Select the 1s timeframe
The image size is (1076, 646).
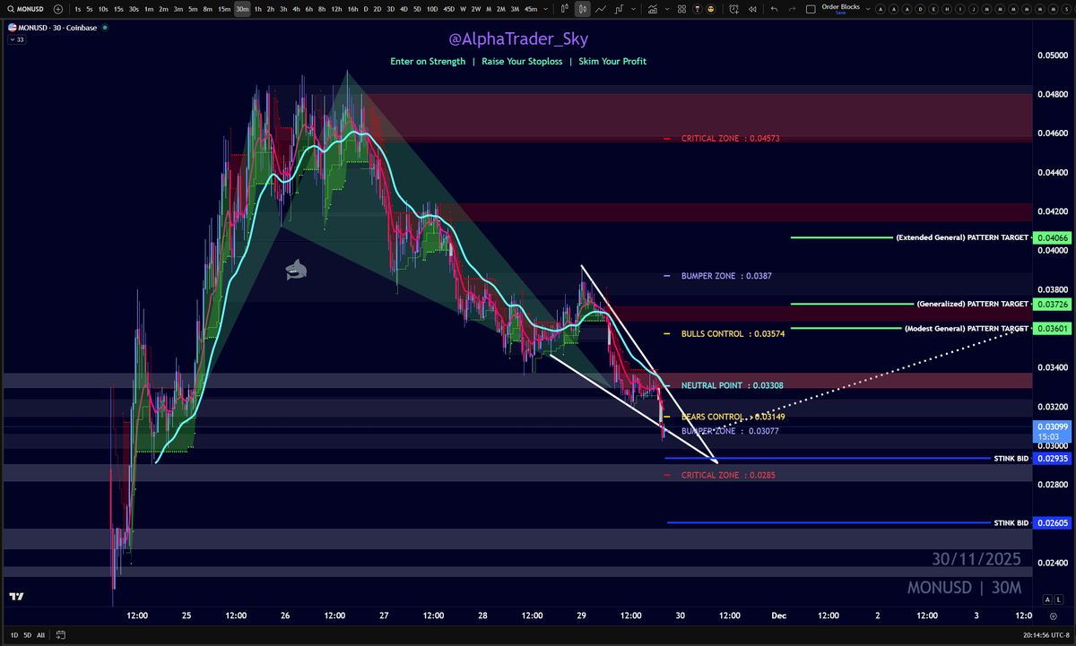(x=78, y=9)
